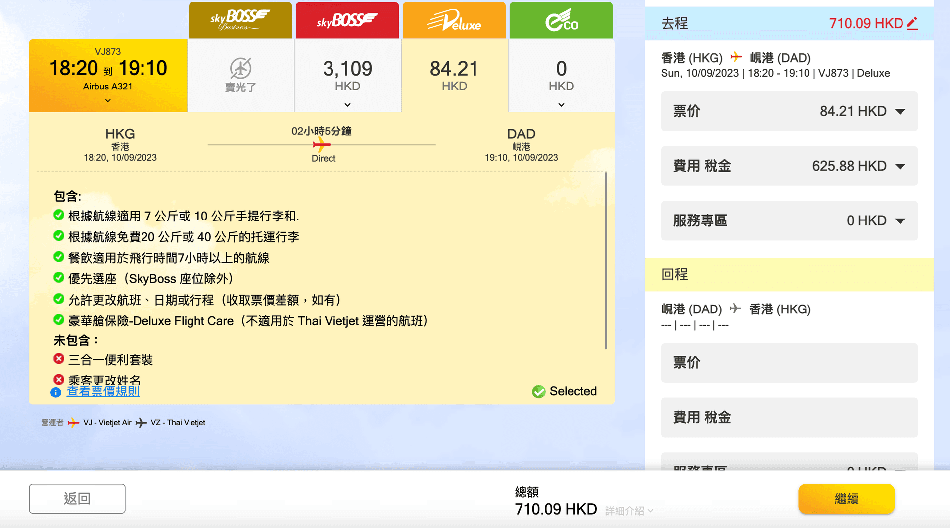Click the green check beside 餐飲適用於飛行時間7小時以上的航線
Image resolution: width=950 pixels, height=528 pixels.
point(59,257)
